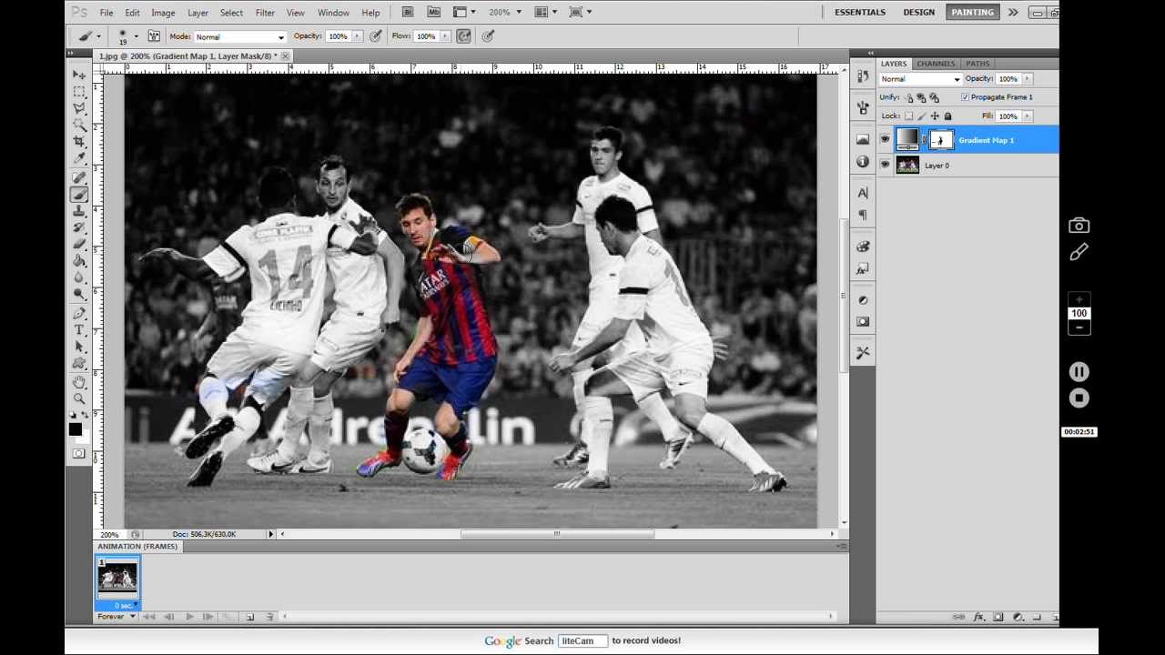1165x655 pixels.
Task: Click the Gradient Map 1 layer mask thumbnail
Action: pyautogui.click(x=941, y=139)
